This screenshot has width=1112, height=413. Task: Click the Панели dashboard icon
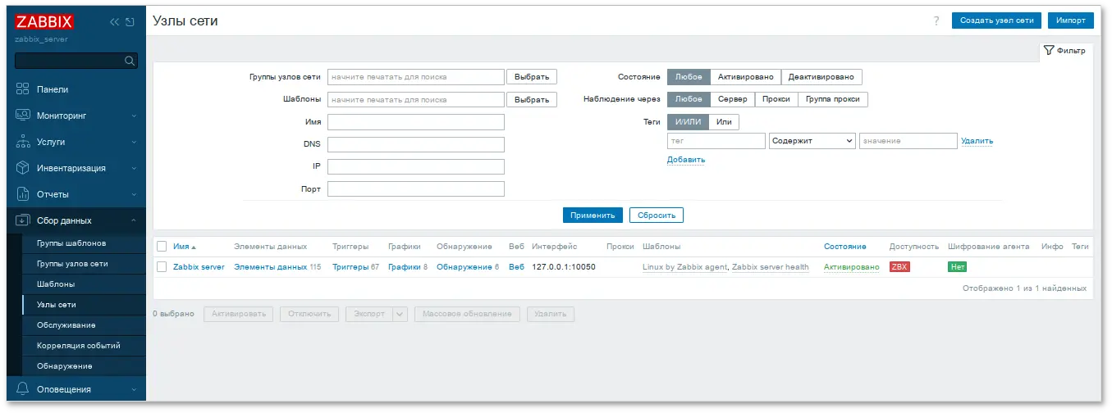[x=23, y=89]
